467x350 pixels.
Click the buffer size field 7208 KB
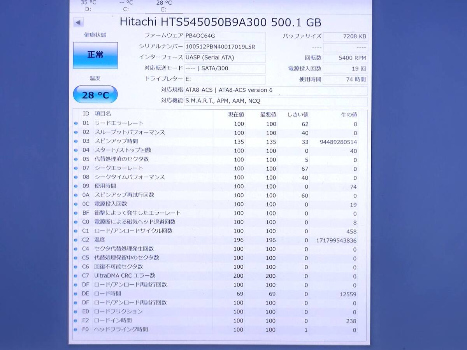pos(346,37)
